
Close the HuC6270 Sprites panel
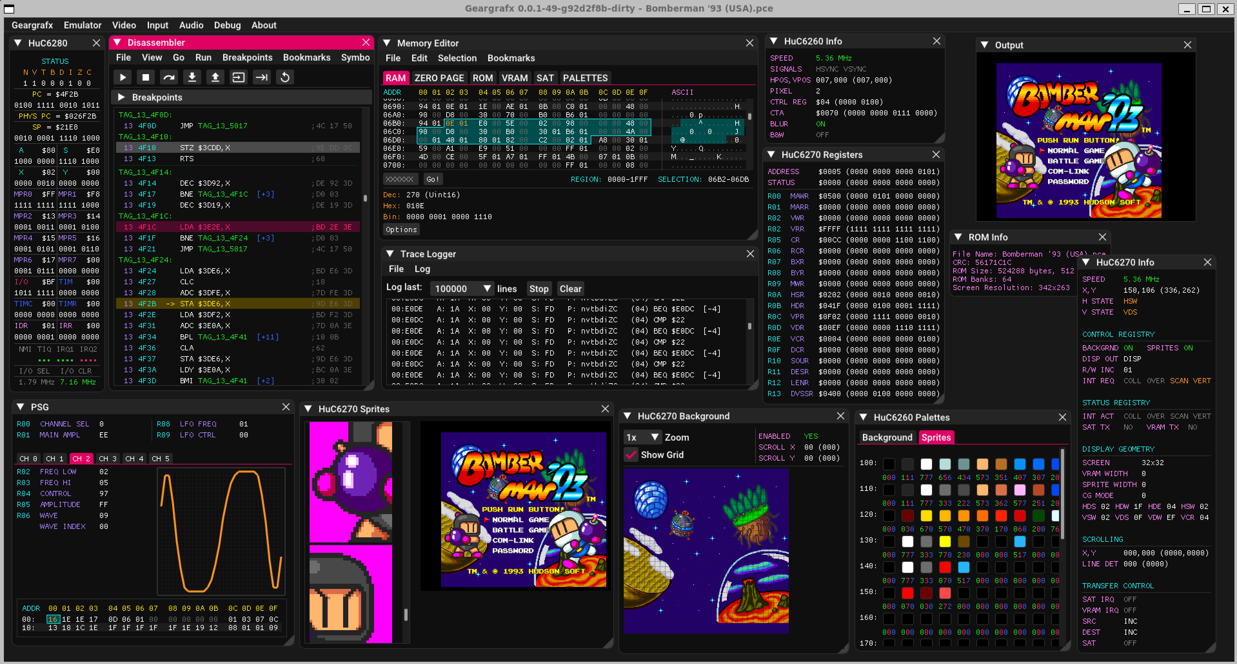point(605,409)
